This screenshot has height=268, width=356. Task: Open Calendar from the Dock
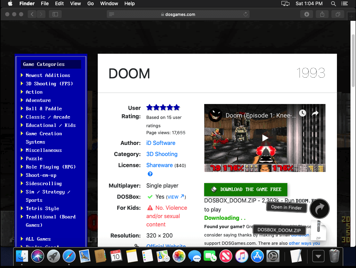(116, 256)
